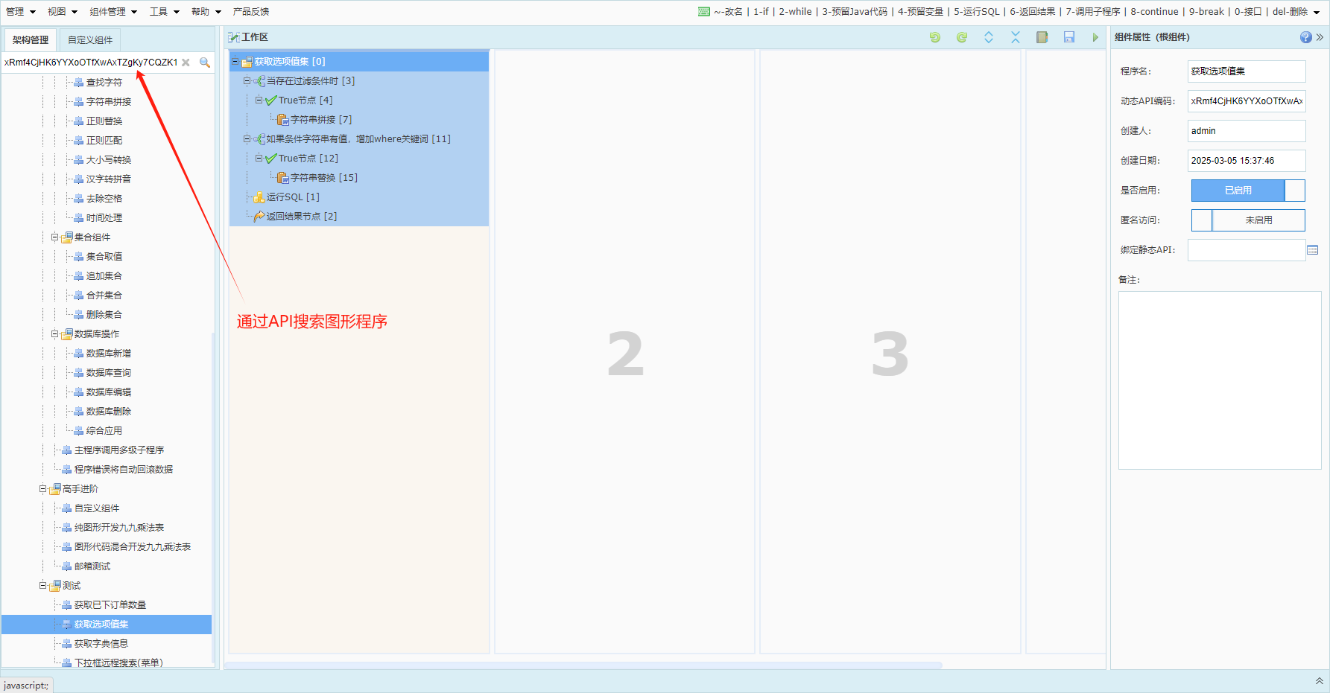The height and width of the screenshot is (693, 1330).
Task: Click the 8-continue shortcut
Action: point(1154,11)
